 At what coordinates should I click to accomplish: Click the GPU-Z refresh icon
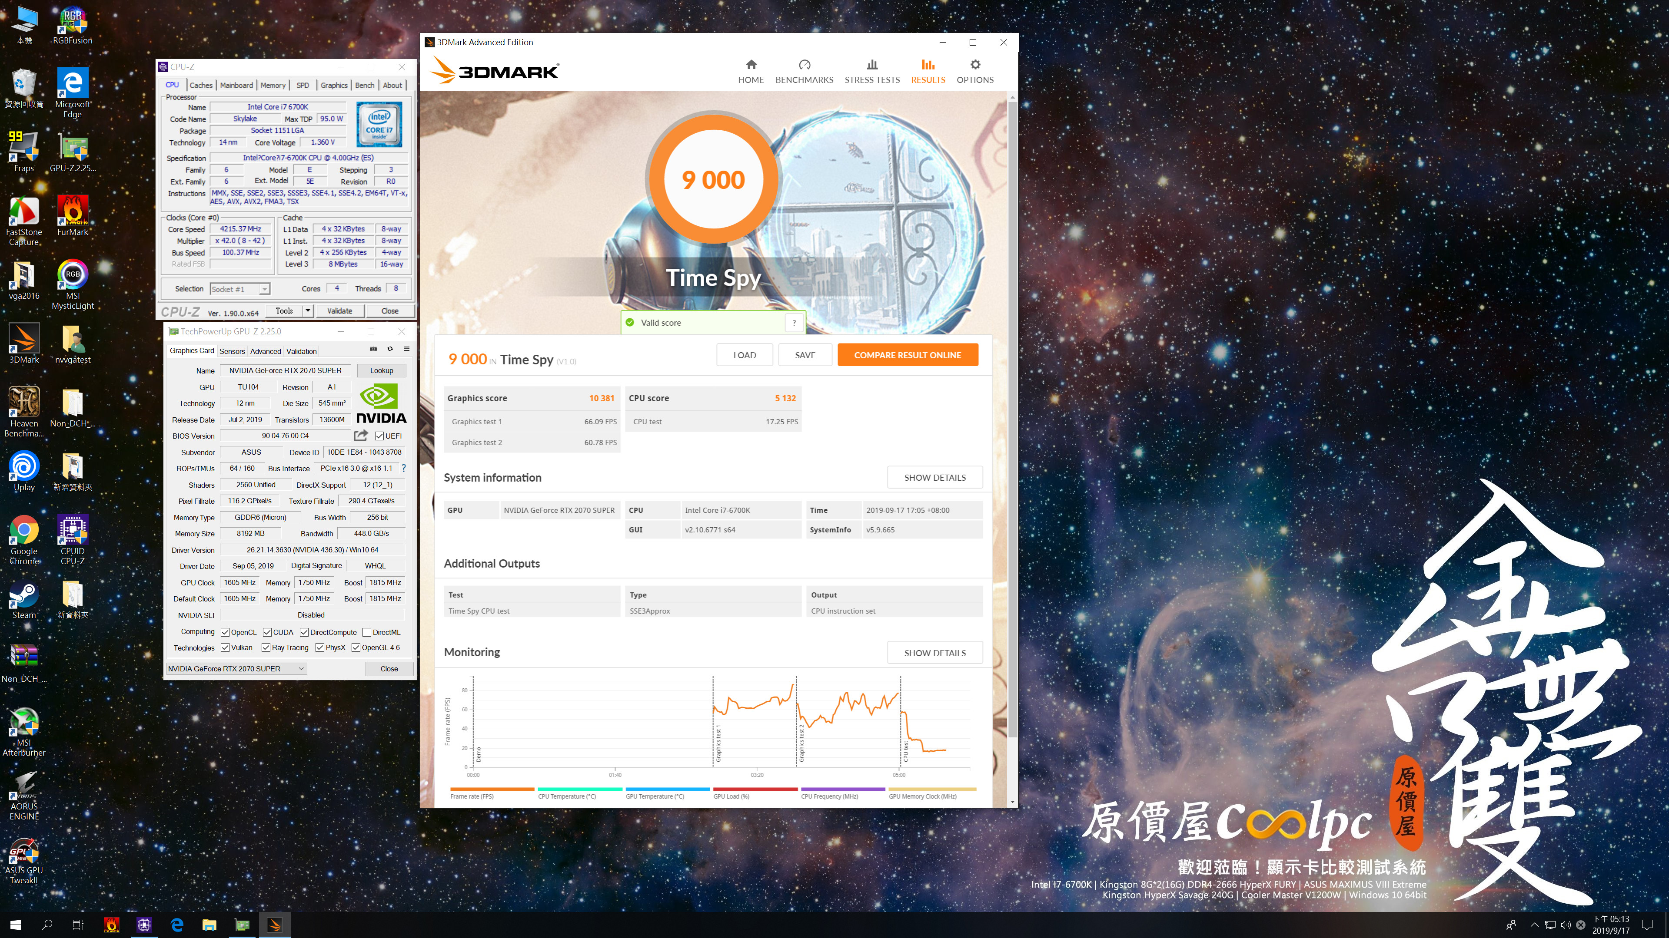[390, 349]
